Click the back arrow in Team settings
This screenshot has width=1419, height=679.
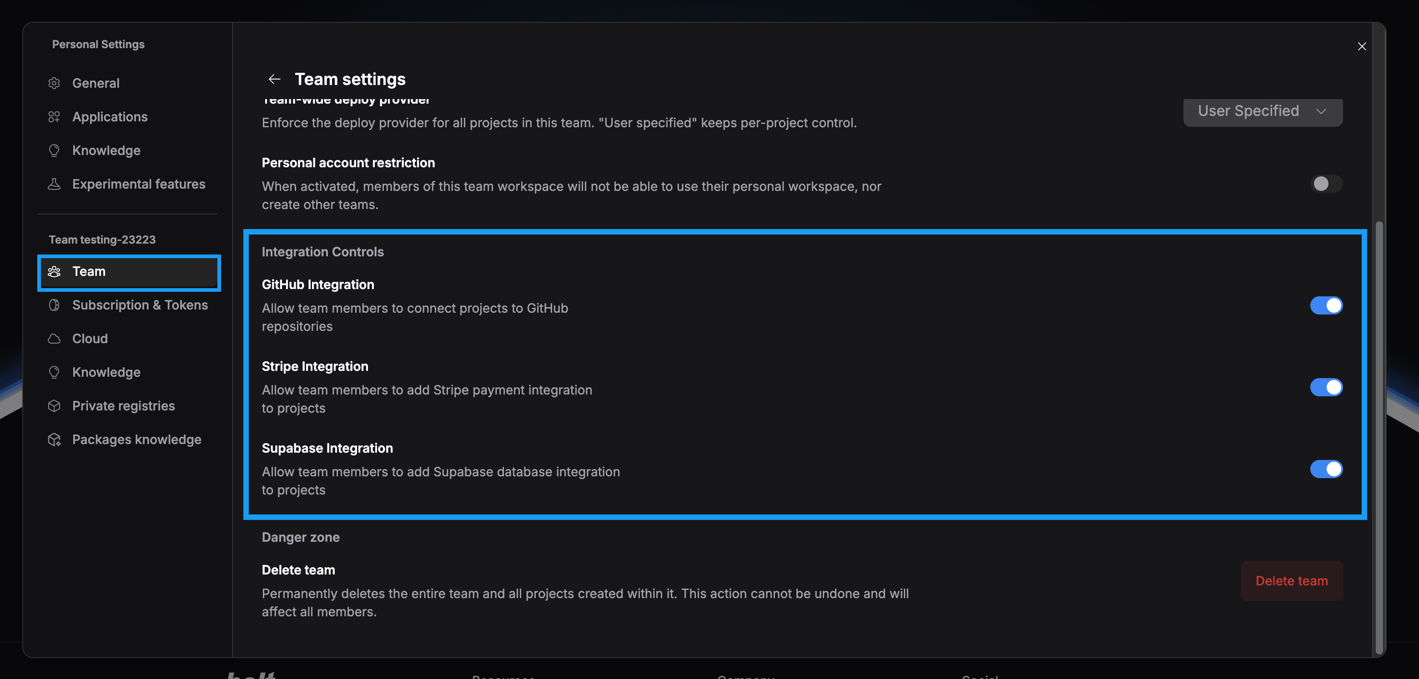(x=274, y=79)
